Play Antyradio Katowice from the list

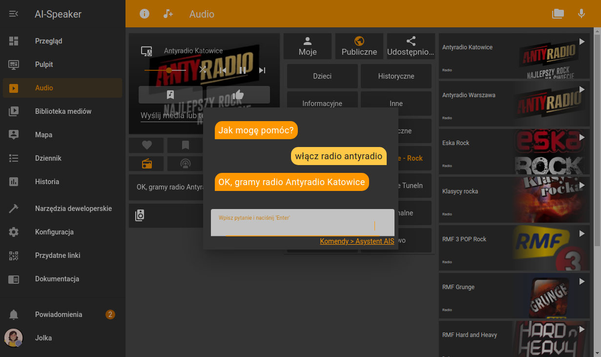coord(582,42)
